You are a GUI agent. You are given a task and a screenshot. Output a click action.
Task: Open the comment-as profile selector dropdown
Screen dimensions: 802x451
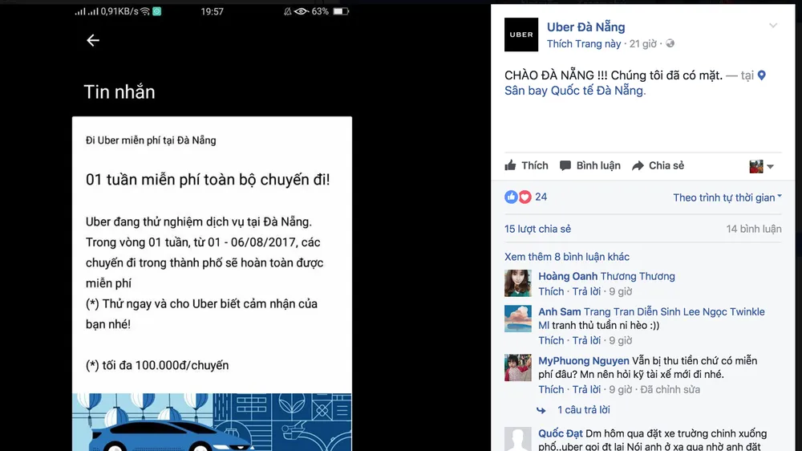click(761, 166)
